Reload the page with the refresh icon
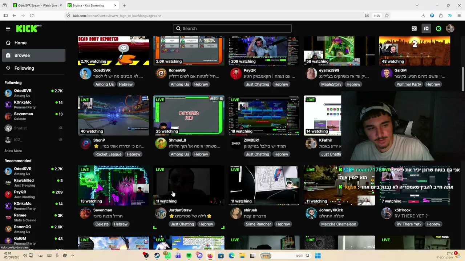Viewport: 465px width, 261px height. tap(32, 16)
